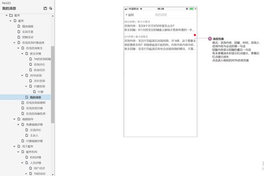Select the 机构详情 page in tree

(36, 157)
